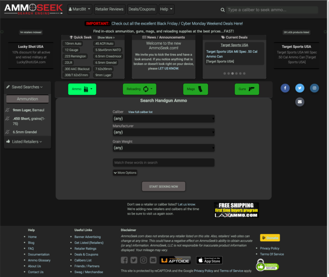Image resolution: width=329 pixels, height=277 pixels.
Task: Click the Comodo Secure seal
Action: coord(267,265)
